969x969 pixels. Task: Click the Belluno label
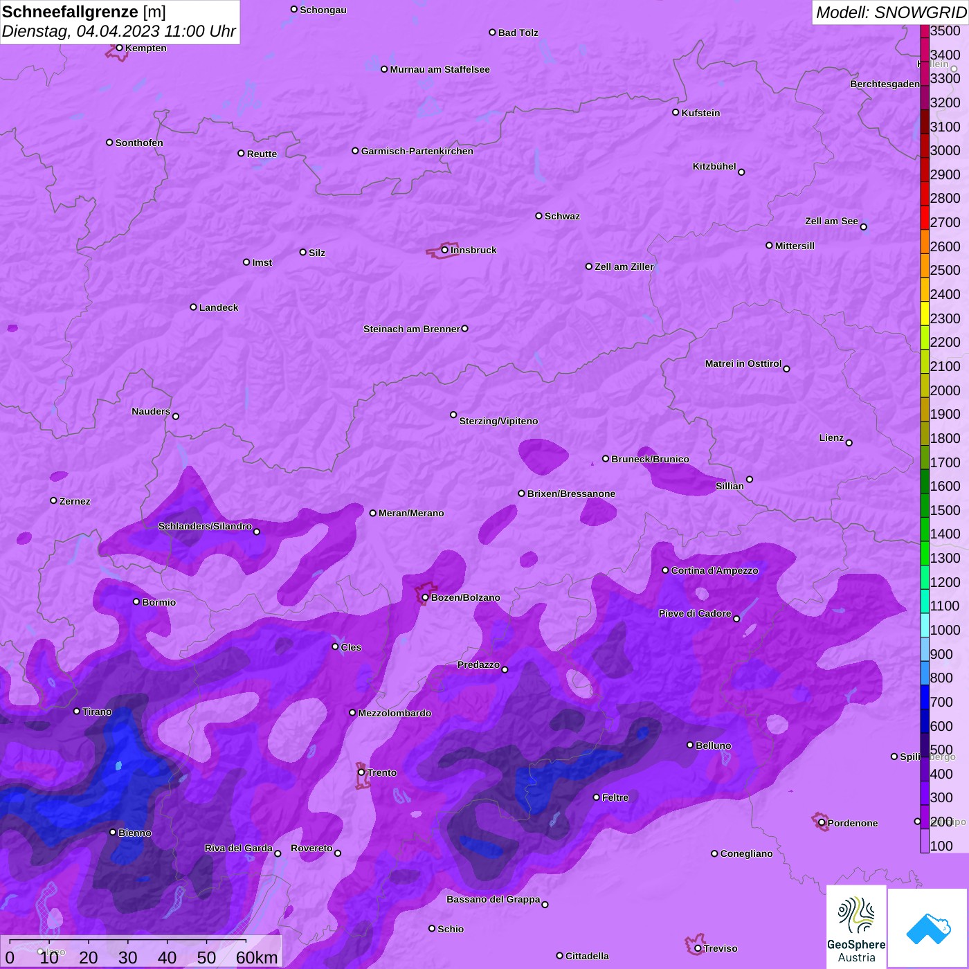tap(713, 745)
